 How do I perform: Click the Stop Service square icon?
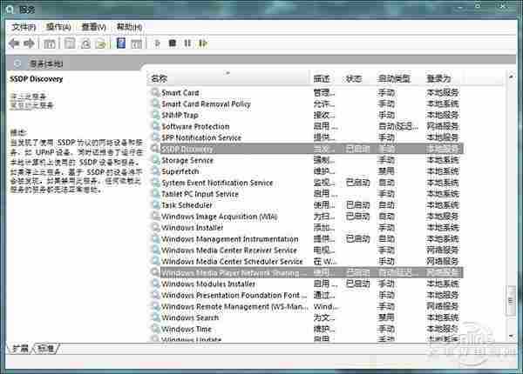click(x=173, y=43)
